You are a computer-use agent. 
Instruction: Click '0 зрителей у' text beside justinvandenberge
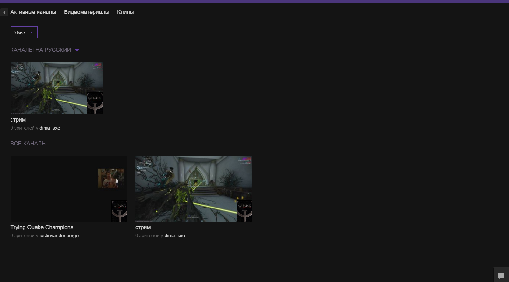pyautogui.click(x=24, y=236)
